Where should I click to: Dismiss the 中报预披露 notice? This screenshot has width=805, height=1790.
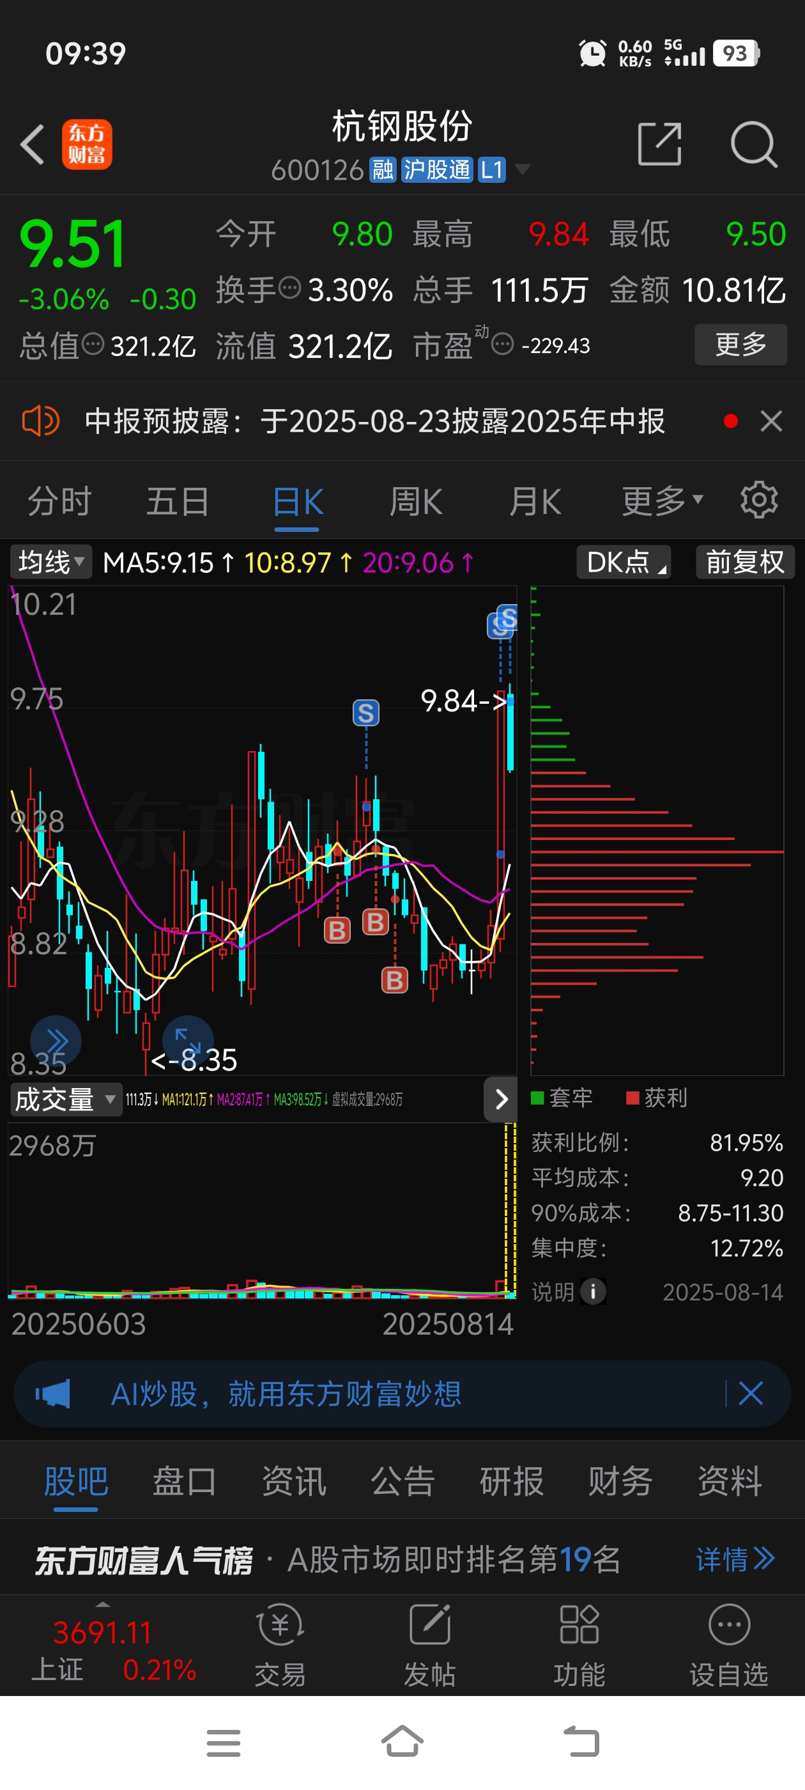[x=771, y=421]
